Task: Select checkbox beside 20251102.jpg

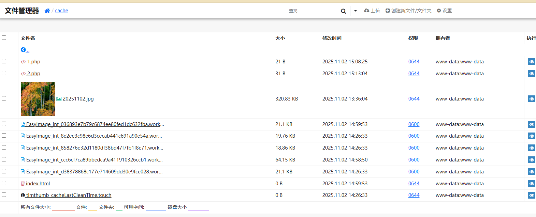Action: [4, 98]
